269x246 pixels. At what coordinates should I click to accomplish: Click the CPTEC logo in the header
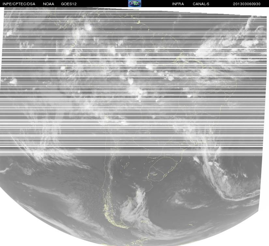tap(135, 4)
